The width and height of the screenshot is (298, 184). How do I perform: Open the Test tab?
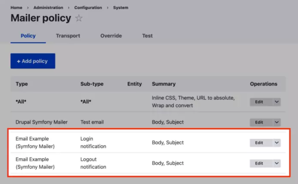(x=147, y=36)
